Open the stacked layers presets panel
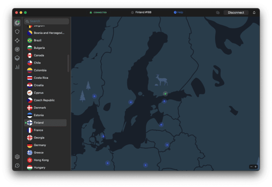Image resolution: width=272 pixels, height=187 pixels. click(x=17, y=58)
